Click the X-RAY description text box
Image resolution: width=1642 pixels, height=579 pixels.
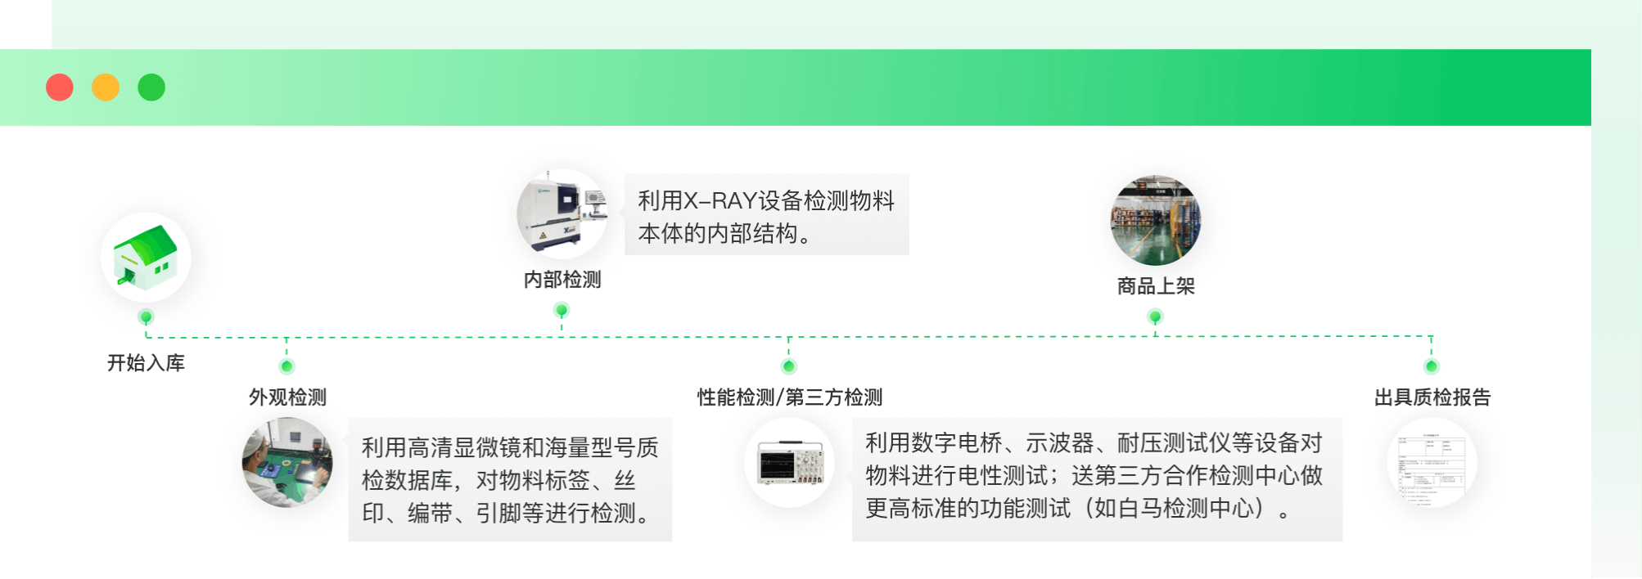pyautogui.click(x=767, y=214)
